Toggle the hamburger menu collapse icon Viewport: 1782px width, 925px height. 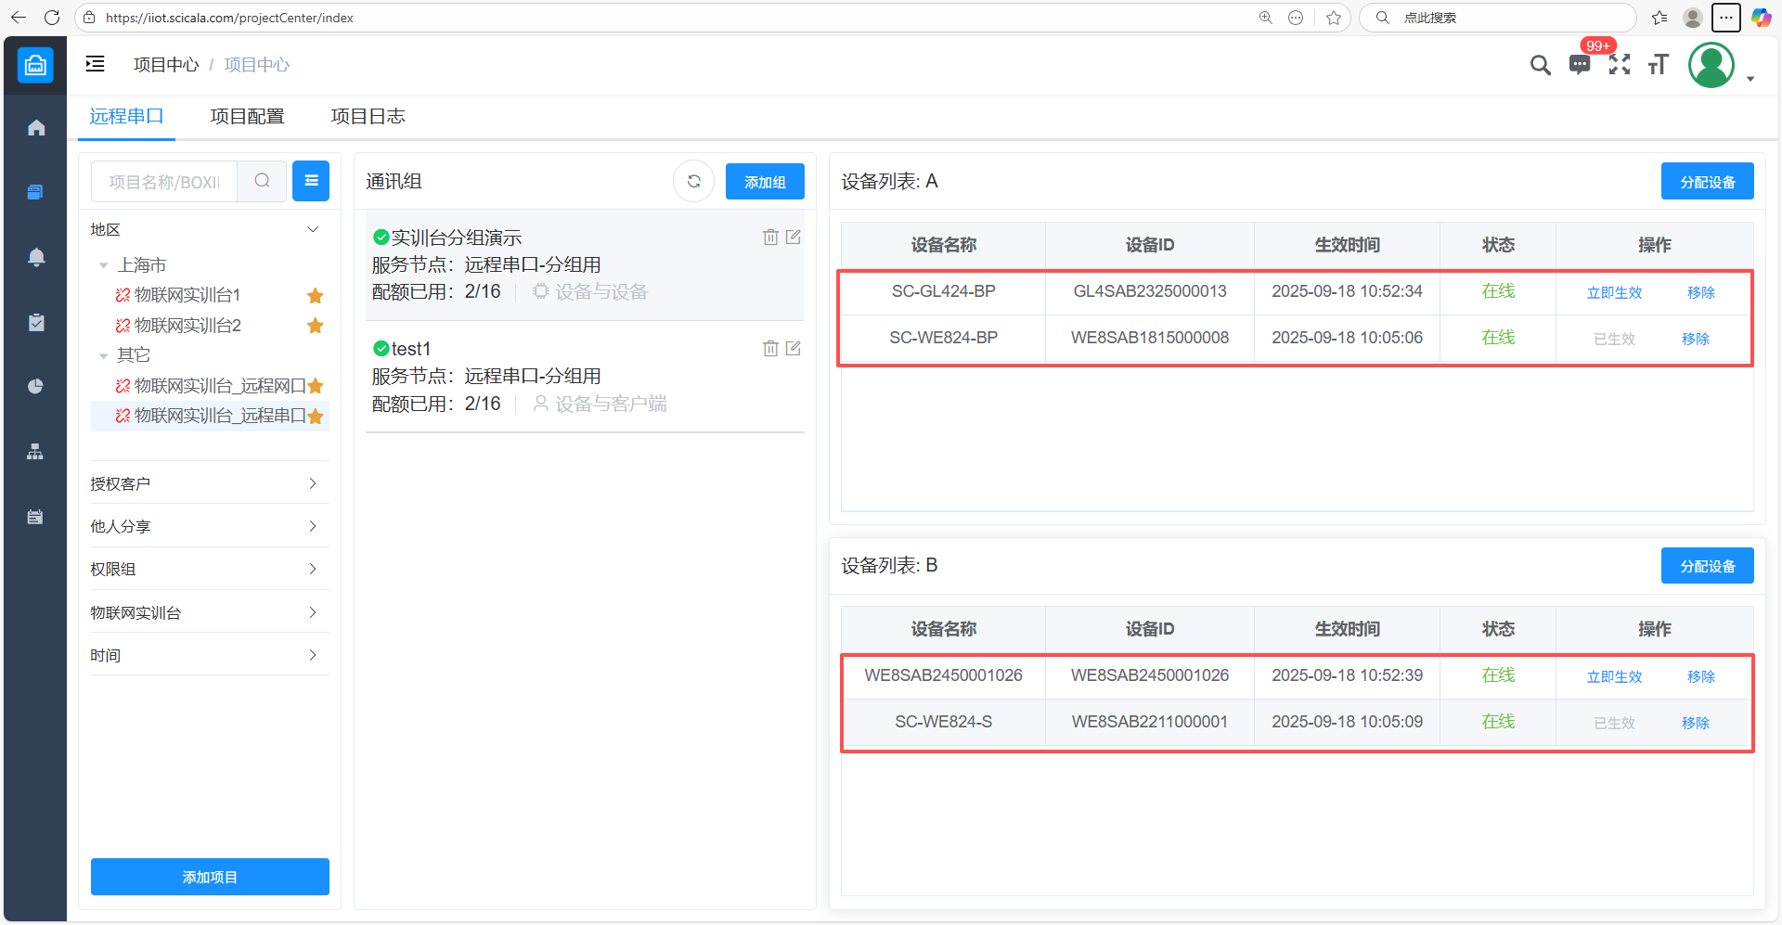[95, 64]
